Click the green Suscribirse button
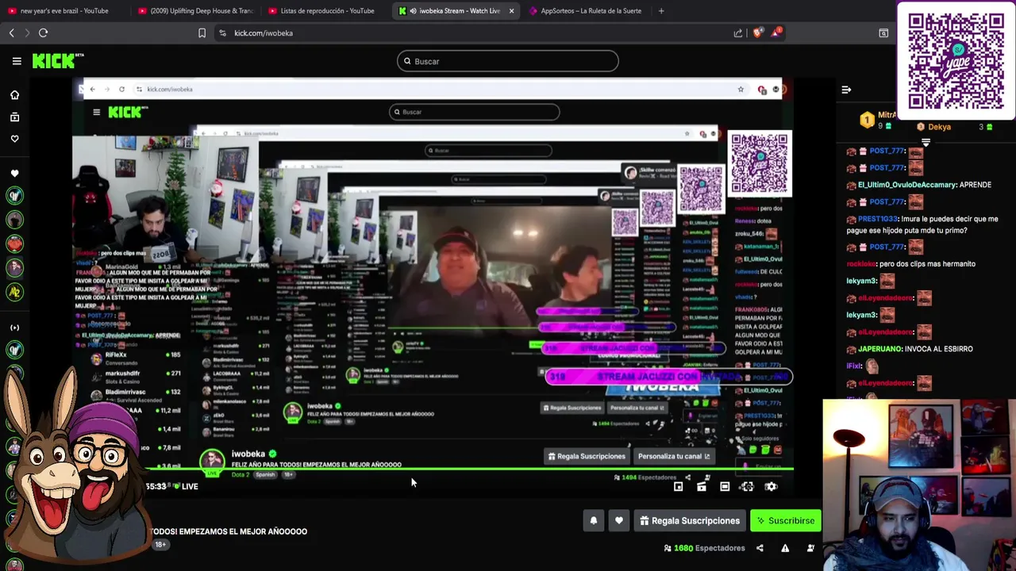Viewport: 1016px width, 571px height. pyautogui.click(x=786, y=521)
